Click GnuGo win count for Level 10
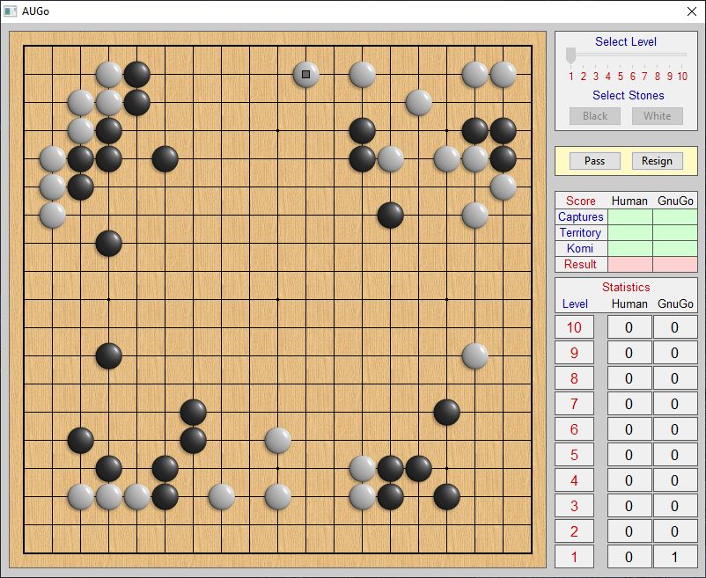The height and width of the screenshot is (578, 706). coord(674,327)
